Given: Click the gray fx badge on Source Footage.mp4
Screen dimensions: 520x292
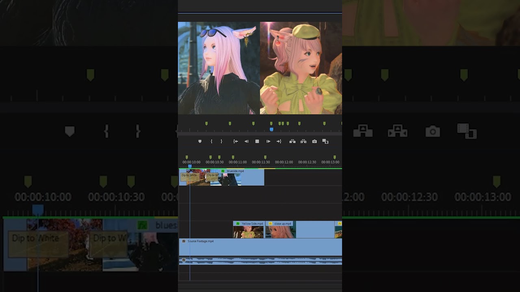Looking at the screenshot, I should coord(184,241).
